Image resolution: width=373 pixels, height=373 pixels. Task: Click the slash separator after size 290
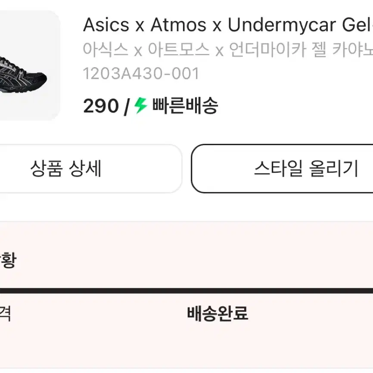[x=127, y=107]
